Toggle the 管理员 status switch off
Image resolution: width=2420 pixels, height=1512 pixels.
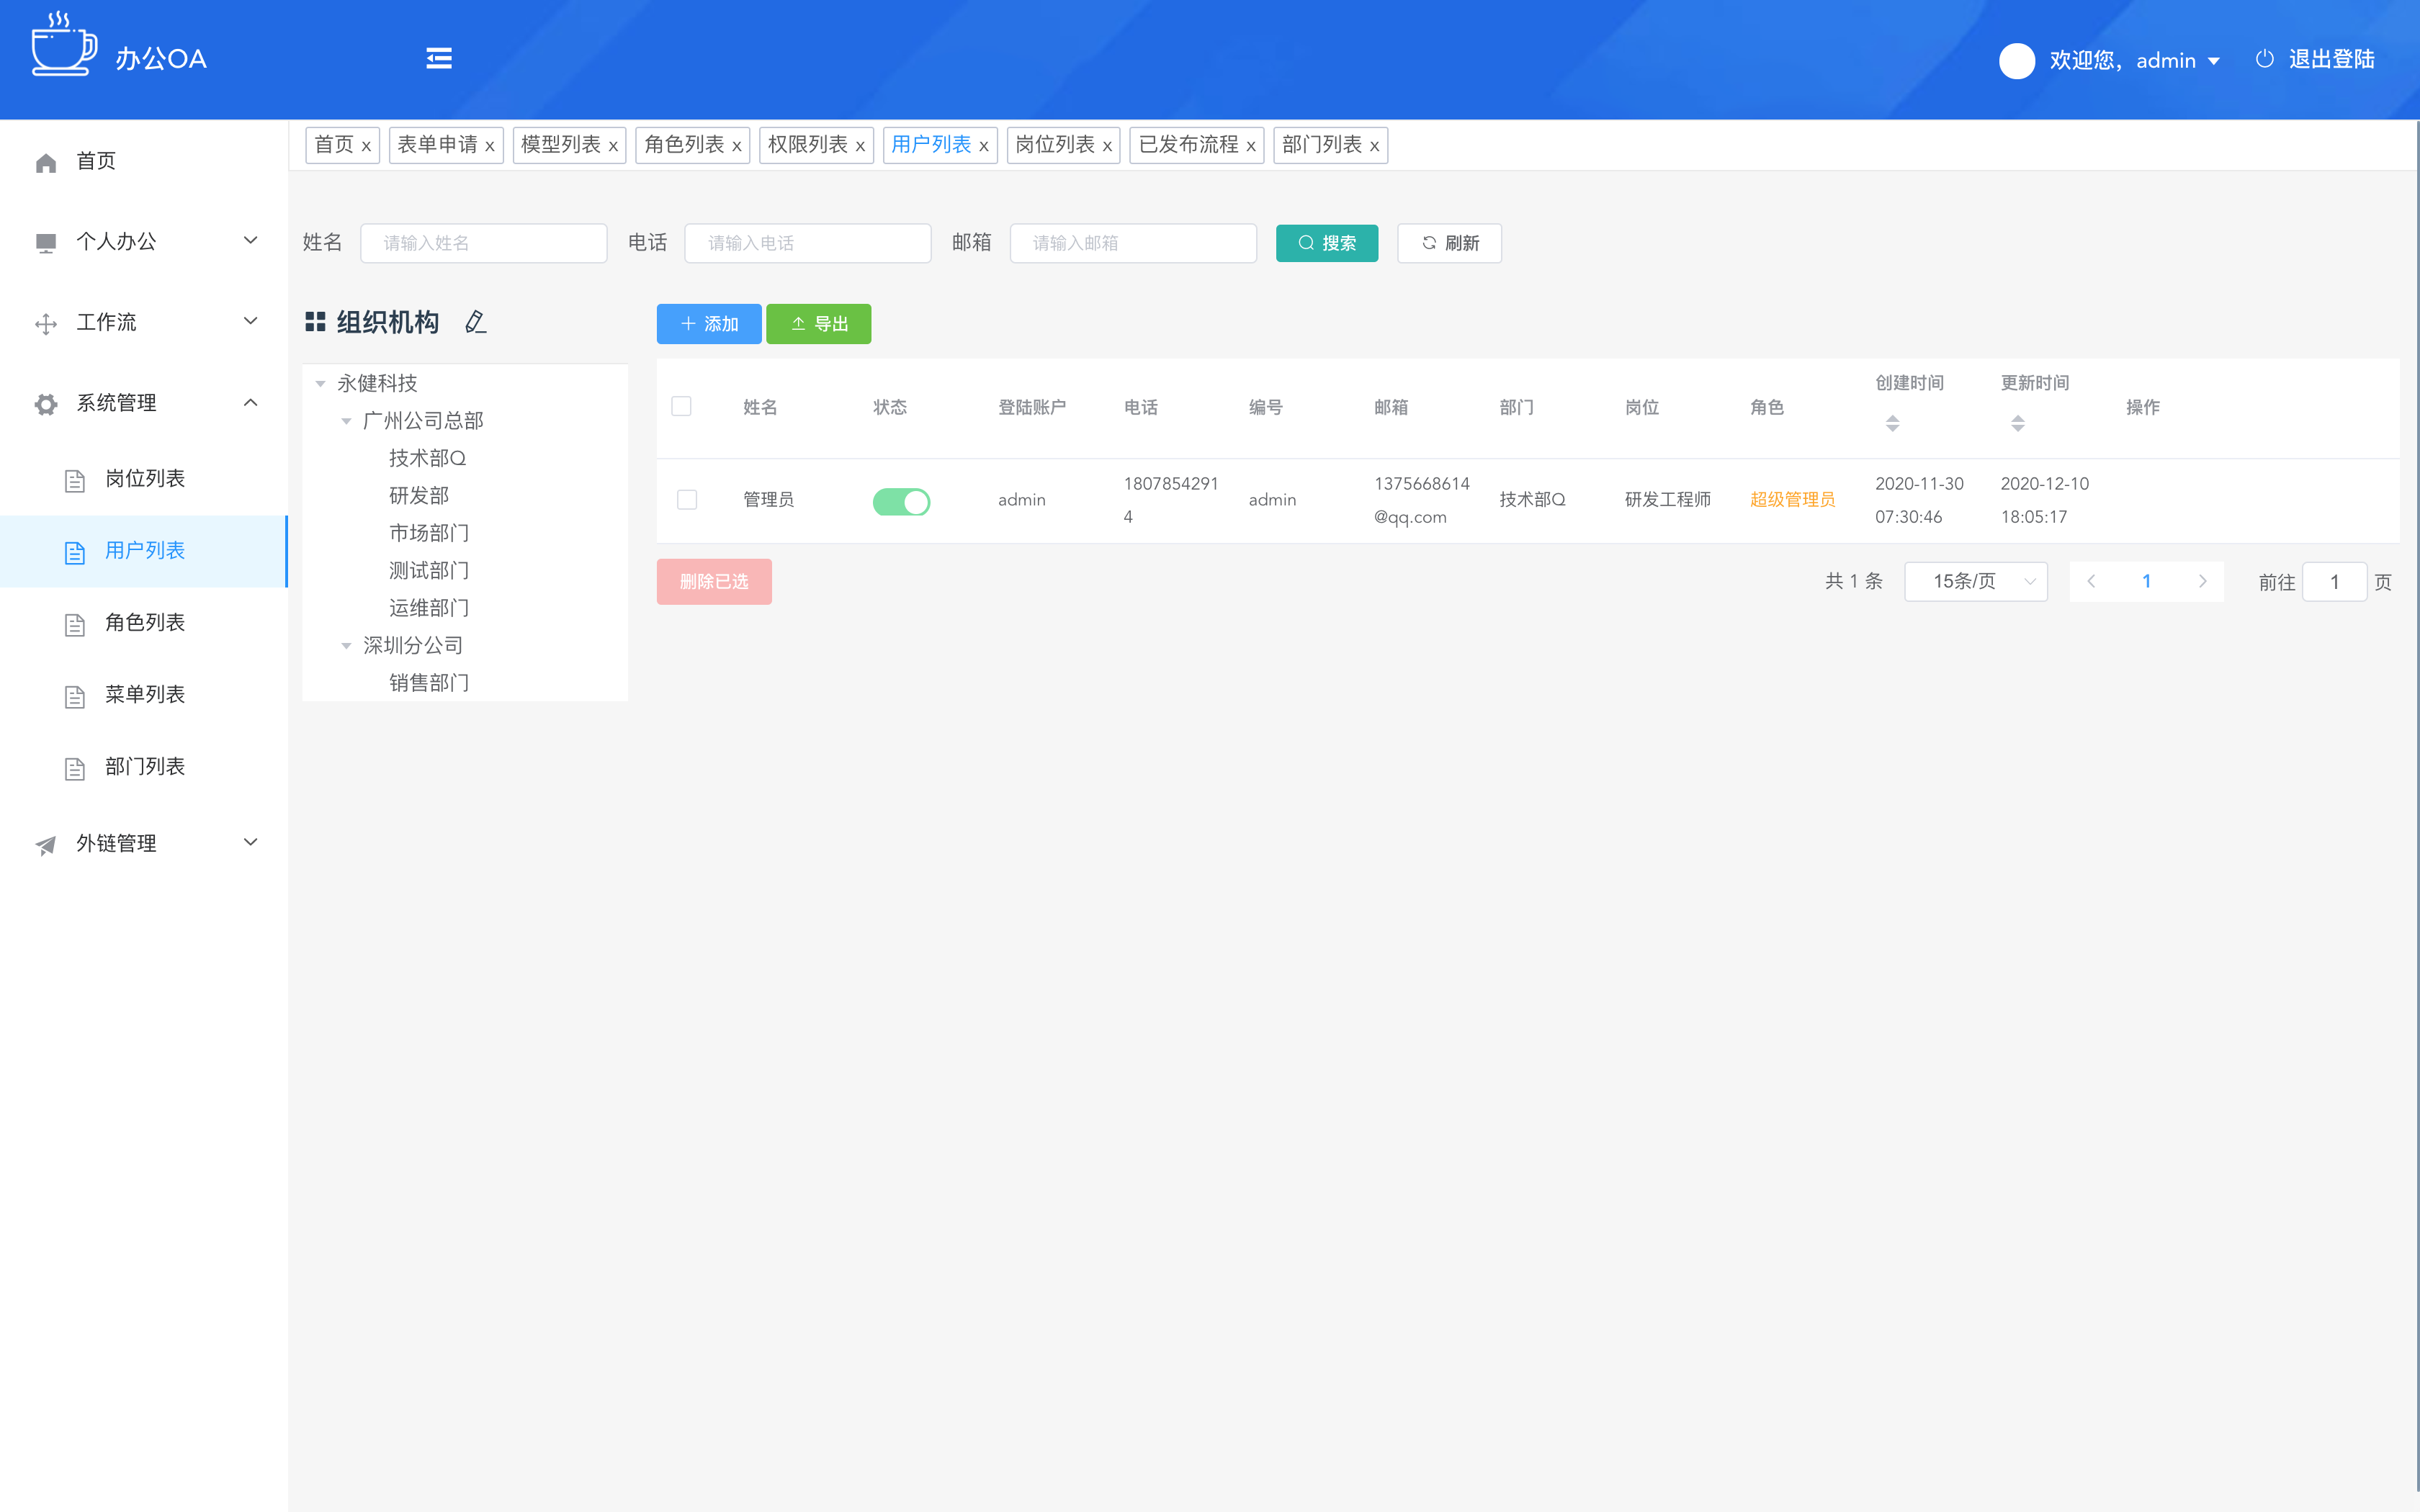tap(901, 501)
